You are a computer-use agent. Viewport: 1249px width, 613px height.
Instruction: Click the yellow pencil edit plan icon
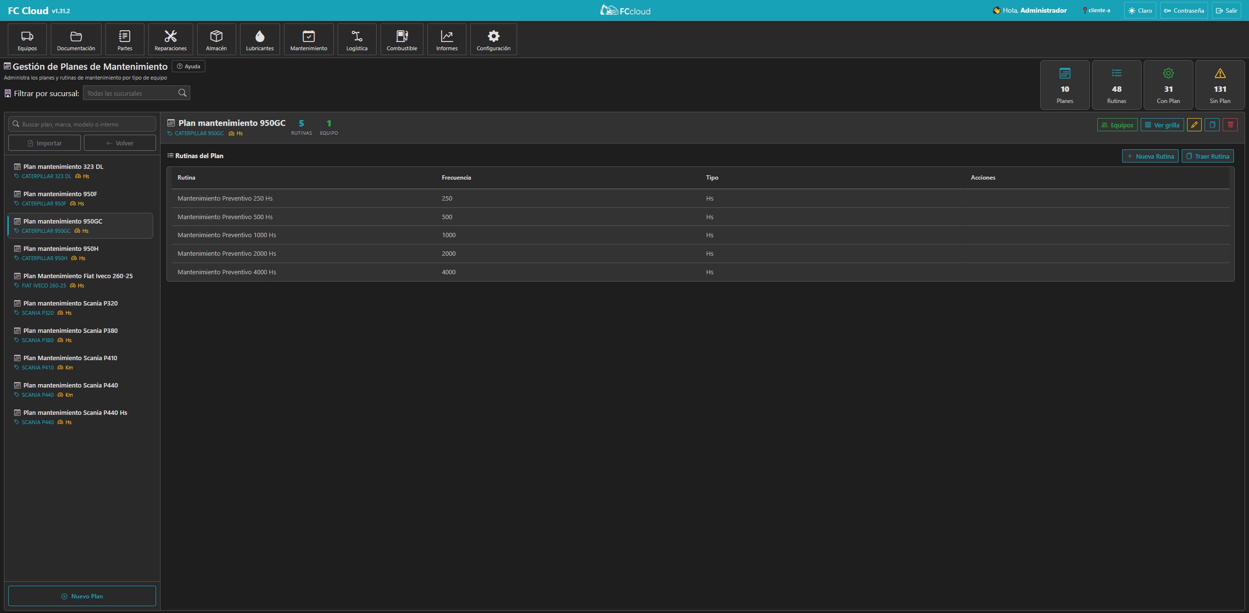click(x=1194, y=125)
